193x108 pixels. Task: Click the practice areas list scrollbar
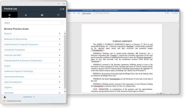(65, 62)
